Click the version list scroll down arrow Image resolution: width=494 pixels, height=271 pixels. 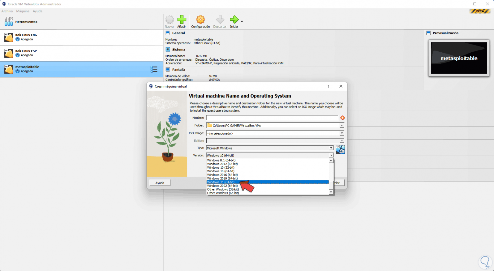(x=331, y=192)
